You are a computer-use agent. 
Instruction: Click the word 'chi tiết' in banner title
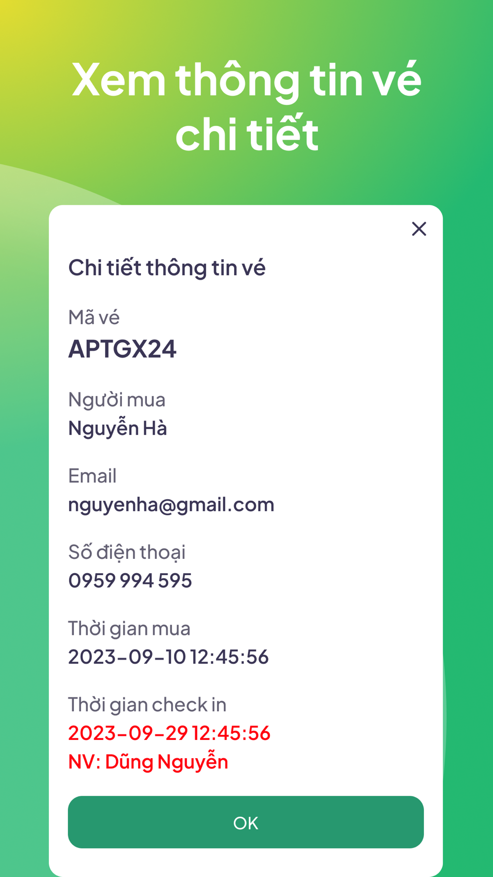[246, 133]
